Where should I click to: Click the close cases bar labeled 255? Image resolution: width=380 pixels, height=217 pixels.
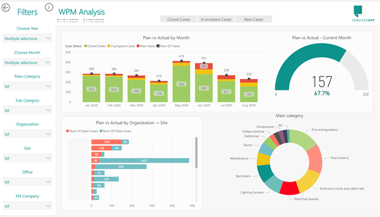pos(121,167)
